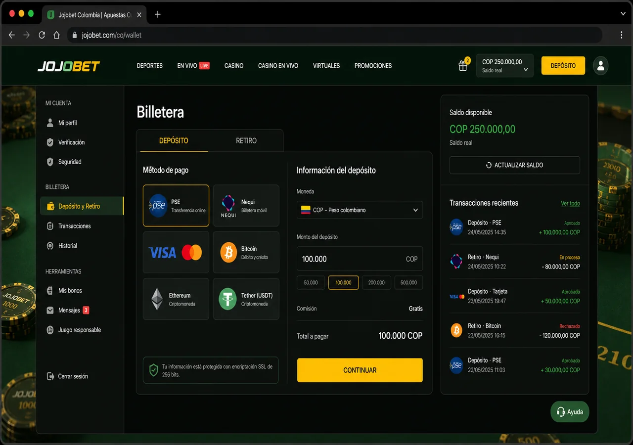Click the Cerrar sesión label

[73, 376]
